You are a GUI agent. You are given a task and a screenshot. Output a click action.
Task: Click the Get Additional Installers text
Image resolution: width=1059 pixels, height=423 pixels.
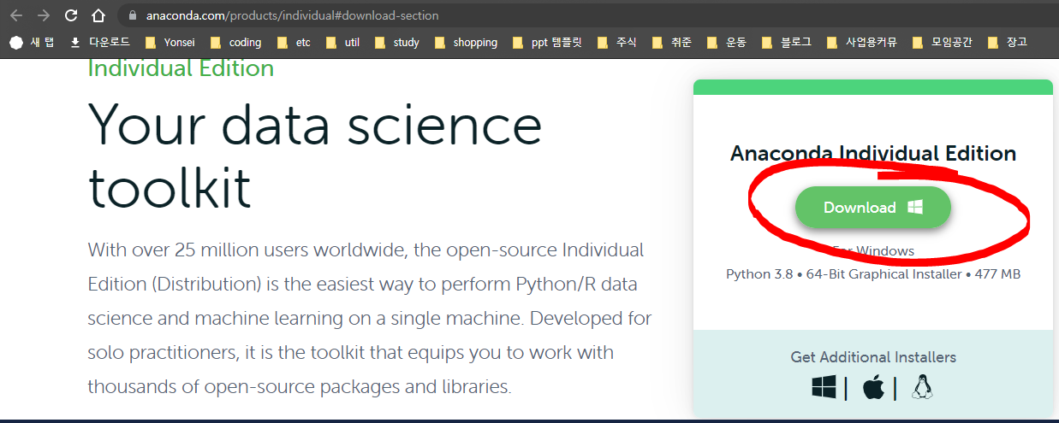[873, 357]
